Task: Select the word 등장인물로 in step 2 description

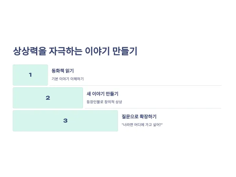Action: click(95, 102)
